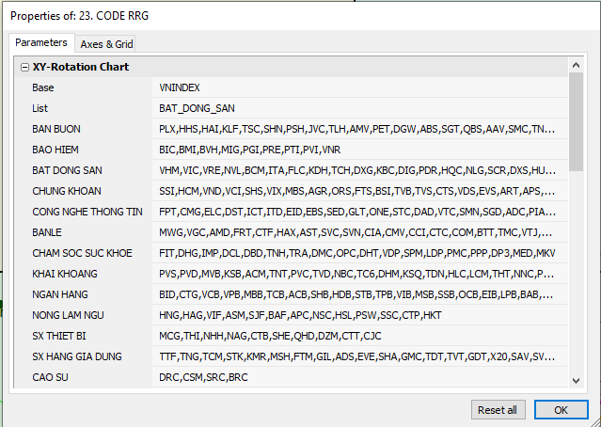The image size is (601, 427).
Task: Select the NGAN HANG ticker field
Action: point(359,294)
